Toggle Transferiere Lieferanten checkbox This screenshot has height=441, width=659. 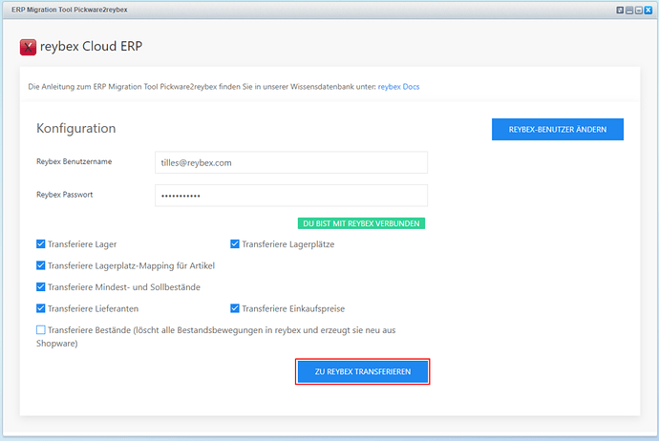coord(41,308)
